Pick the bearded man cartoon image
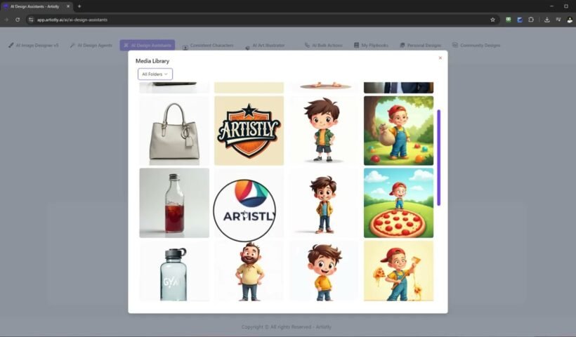The height and width of the screenshot is (337, 576). click(x=249, y=271)
